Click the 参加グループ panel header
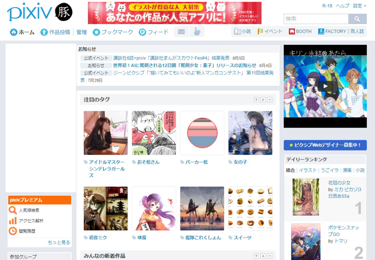 (x=40, y=256)
